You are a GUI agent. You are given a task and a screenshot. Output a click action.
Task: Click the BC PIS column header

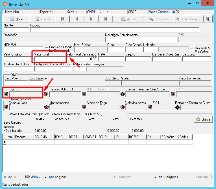[137, 137]
